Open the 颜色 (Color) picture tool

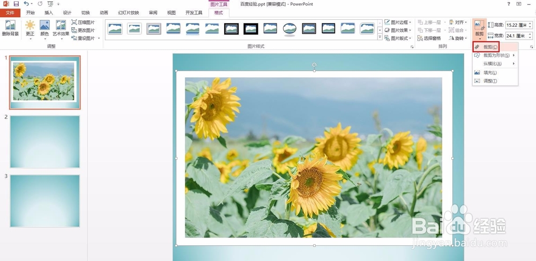pyautogui.click(x=44, y=29)
